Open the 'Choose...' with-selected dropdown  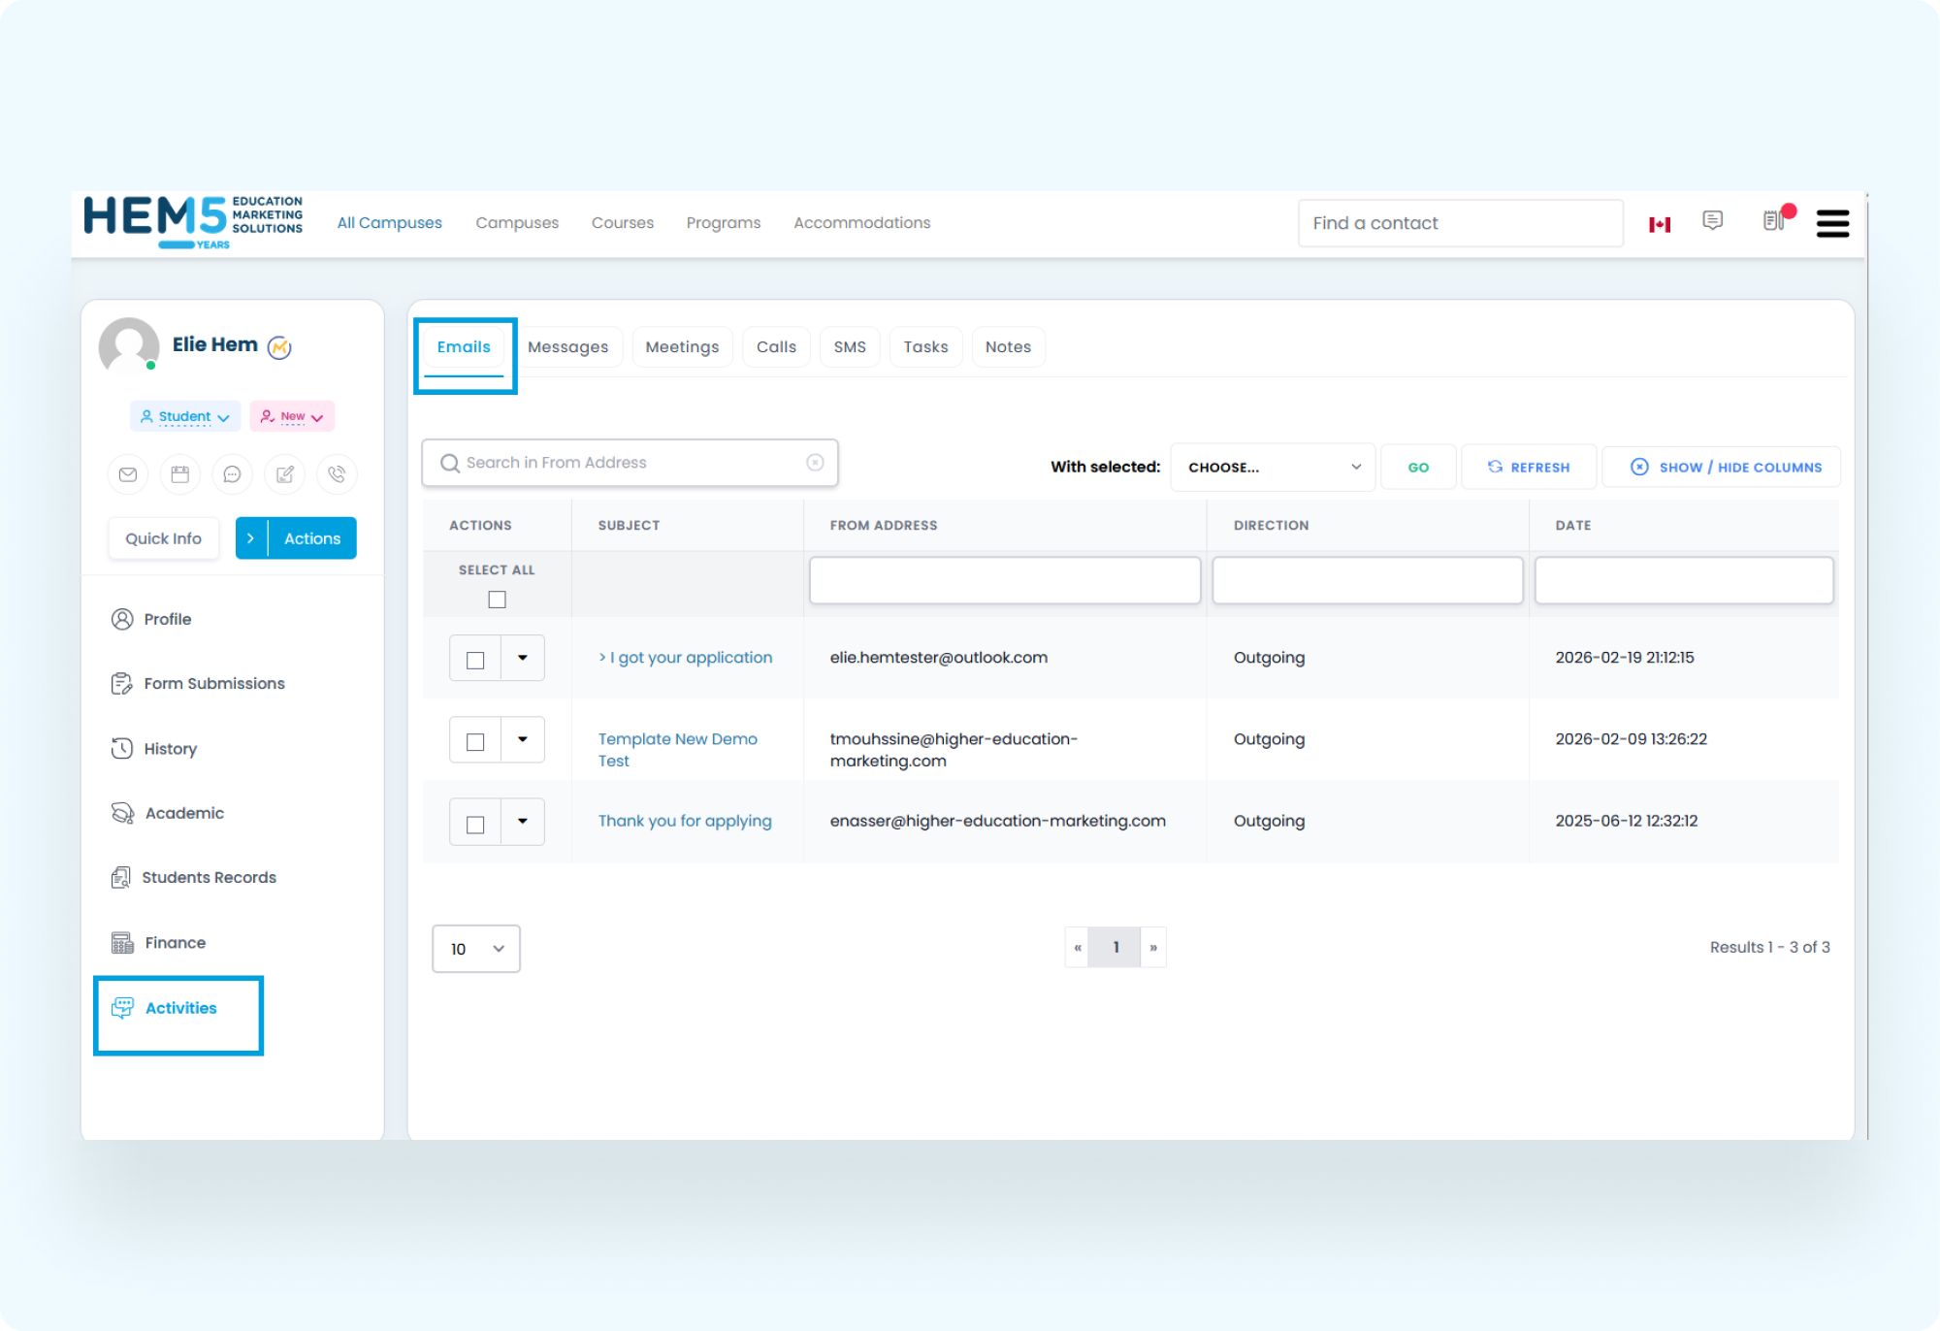(x=1272, y=468)
